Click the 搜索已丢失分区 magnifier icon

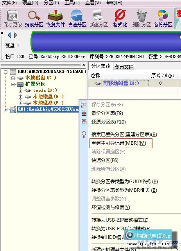click(84, 135)
